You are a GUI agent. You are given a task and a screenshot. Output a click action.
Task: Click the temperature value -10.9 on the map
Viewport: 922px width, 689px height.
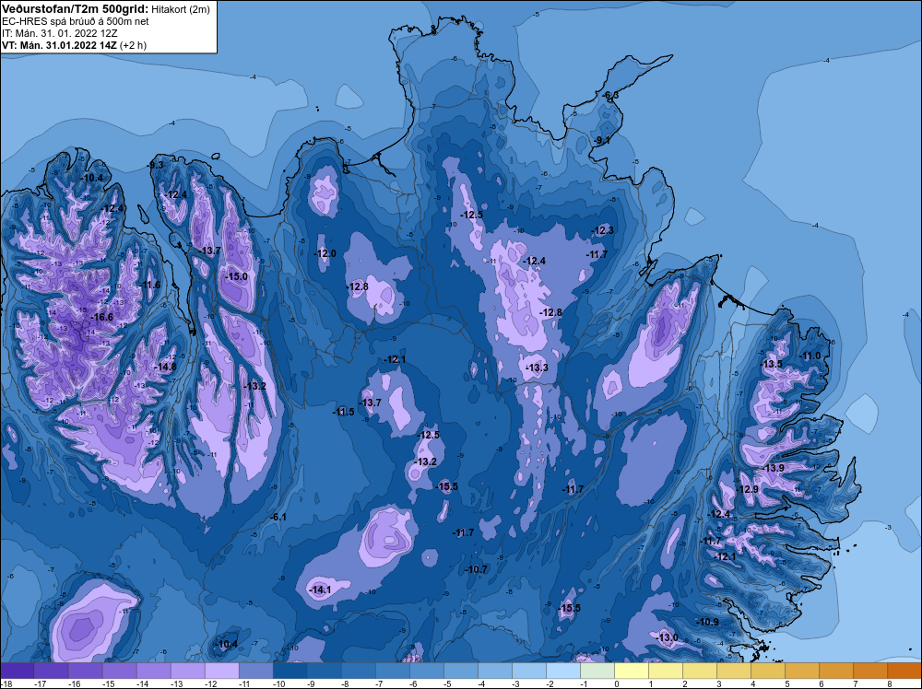(707, 622)
